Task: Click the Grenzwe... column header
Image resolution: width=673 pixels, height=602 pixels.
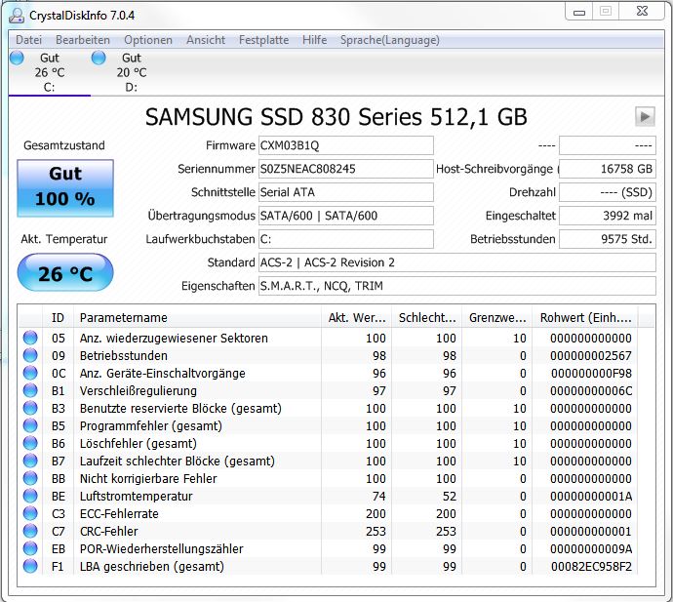Action: pyautogui.click(x=497, y=318)
